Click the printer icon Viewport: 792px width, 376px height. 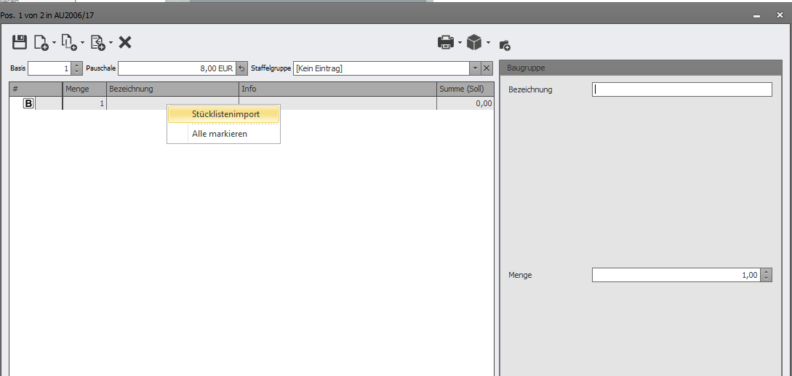[445, 43]
